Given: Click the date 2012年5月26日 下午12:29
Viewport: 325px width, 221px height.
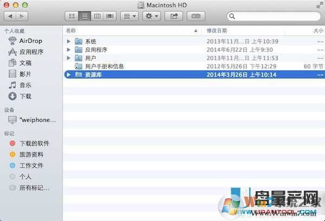Looking at the screenshot, I should click(242, 66).
